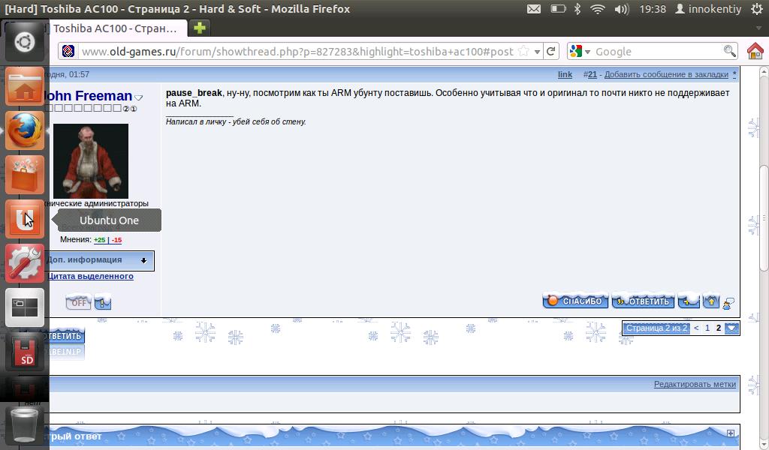Open the mail envelope indicator
Screen dimensions: 769x450
pos(534,9)
